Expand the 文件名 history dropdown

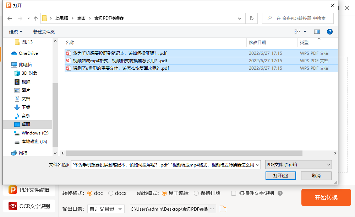pyautogui.click(x=258, y=165)
